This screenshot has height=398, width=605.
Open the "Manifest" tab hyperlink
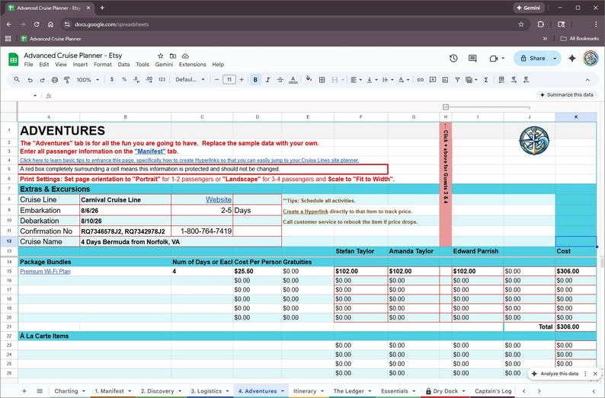tap(150, 151)
